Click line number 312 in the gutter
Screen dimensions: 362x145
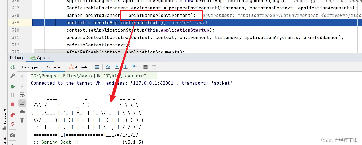coord(15,45)
